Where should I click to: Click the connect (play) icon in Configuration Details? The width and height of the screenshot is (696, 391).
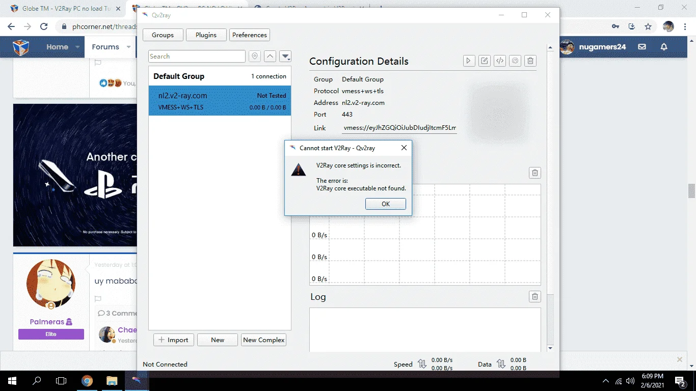tap(469, 61)
